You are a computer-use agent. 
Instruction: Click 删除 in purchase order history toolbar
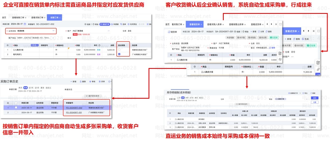(x=83, y=82)
